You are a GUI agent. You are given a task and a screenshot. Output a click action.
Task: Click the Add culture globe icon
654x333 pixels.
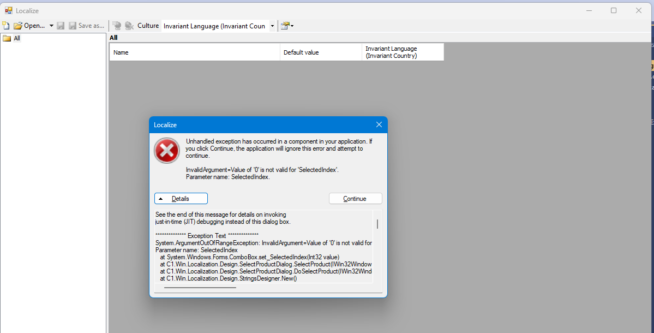coord(117,26)
